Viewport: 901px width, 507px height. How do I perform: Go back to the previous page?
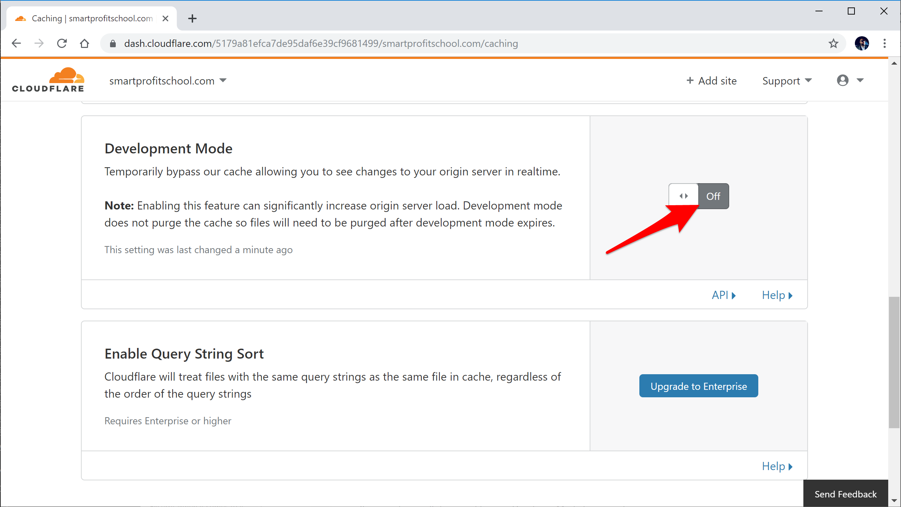[x=16, y=43]
